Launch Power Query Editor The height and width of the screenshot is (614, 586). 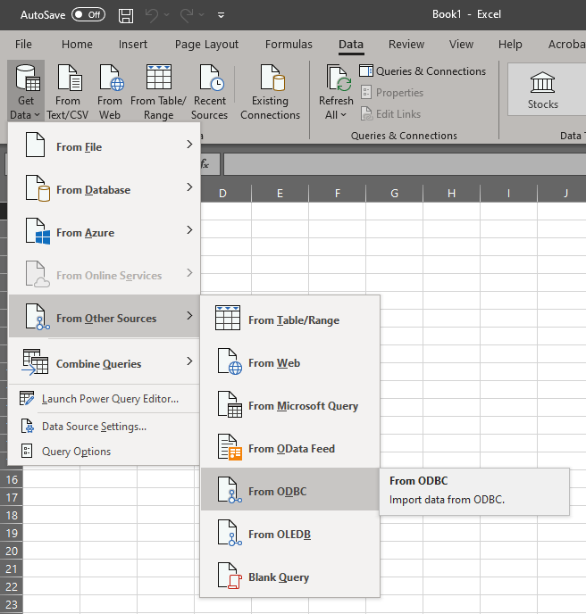pyautogui.click(x=109, y=399)
